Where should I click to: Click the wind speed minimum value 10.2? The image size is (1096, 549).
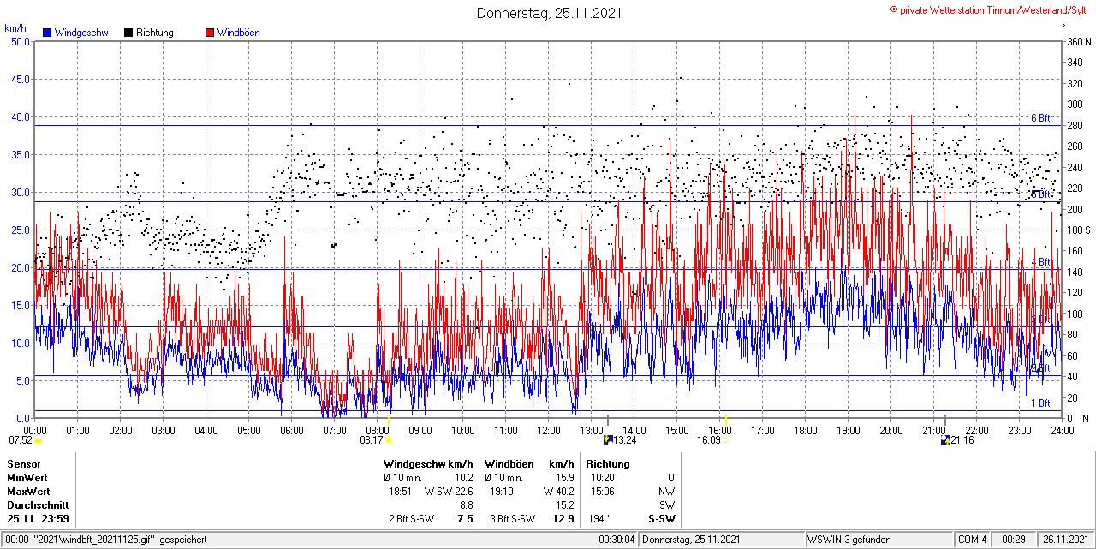tap(463, 478)
